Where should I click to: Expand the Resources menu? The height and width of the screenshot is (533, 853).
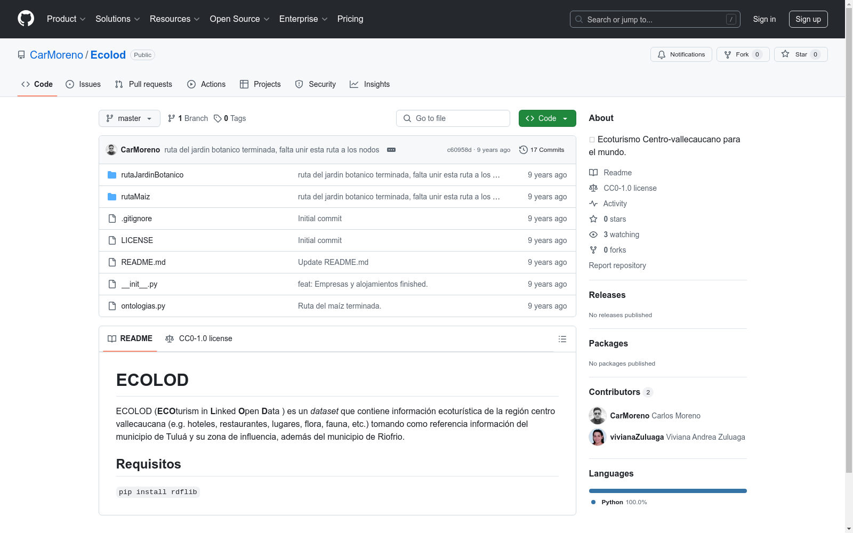click(x=175, y=19)
